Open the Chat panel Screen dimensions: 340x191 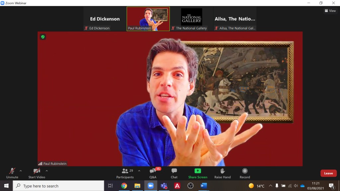174,172
